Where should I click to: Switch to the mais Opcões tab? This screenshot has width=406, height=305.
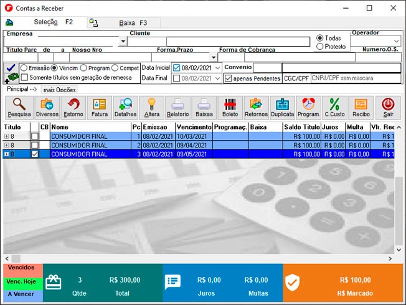coord(61,90)
